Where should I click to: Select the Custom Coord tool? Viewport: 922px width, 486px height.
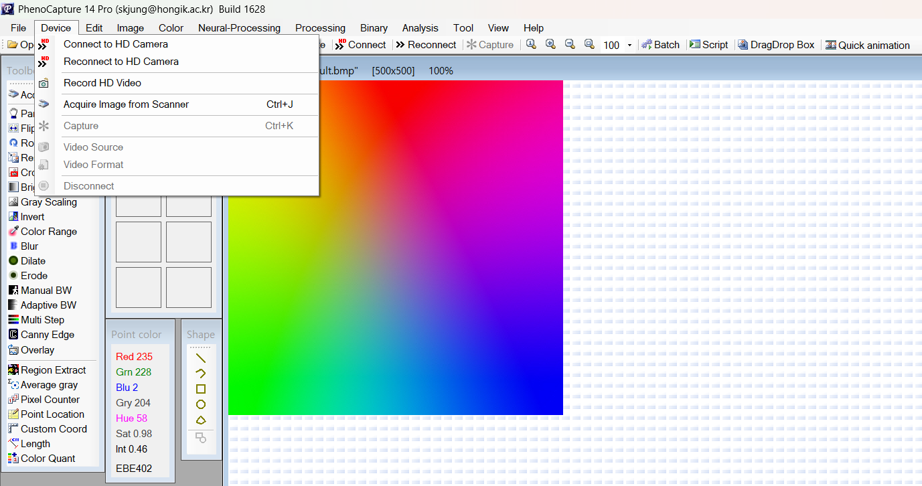click(x=47, y=429)
